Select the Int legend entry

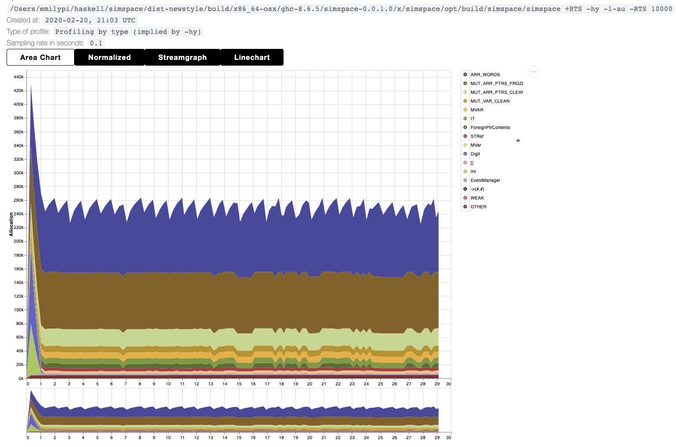coord(473,172)
